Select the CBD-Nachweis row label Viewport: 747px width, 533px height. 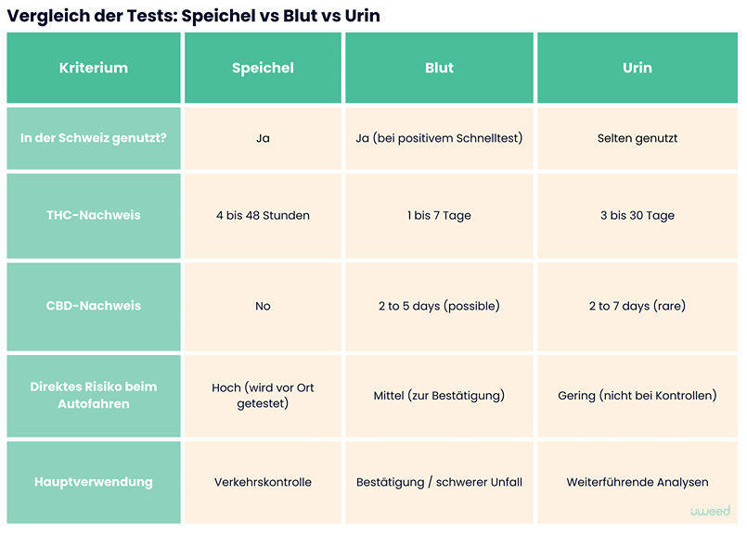click(94, 306)
